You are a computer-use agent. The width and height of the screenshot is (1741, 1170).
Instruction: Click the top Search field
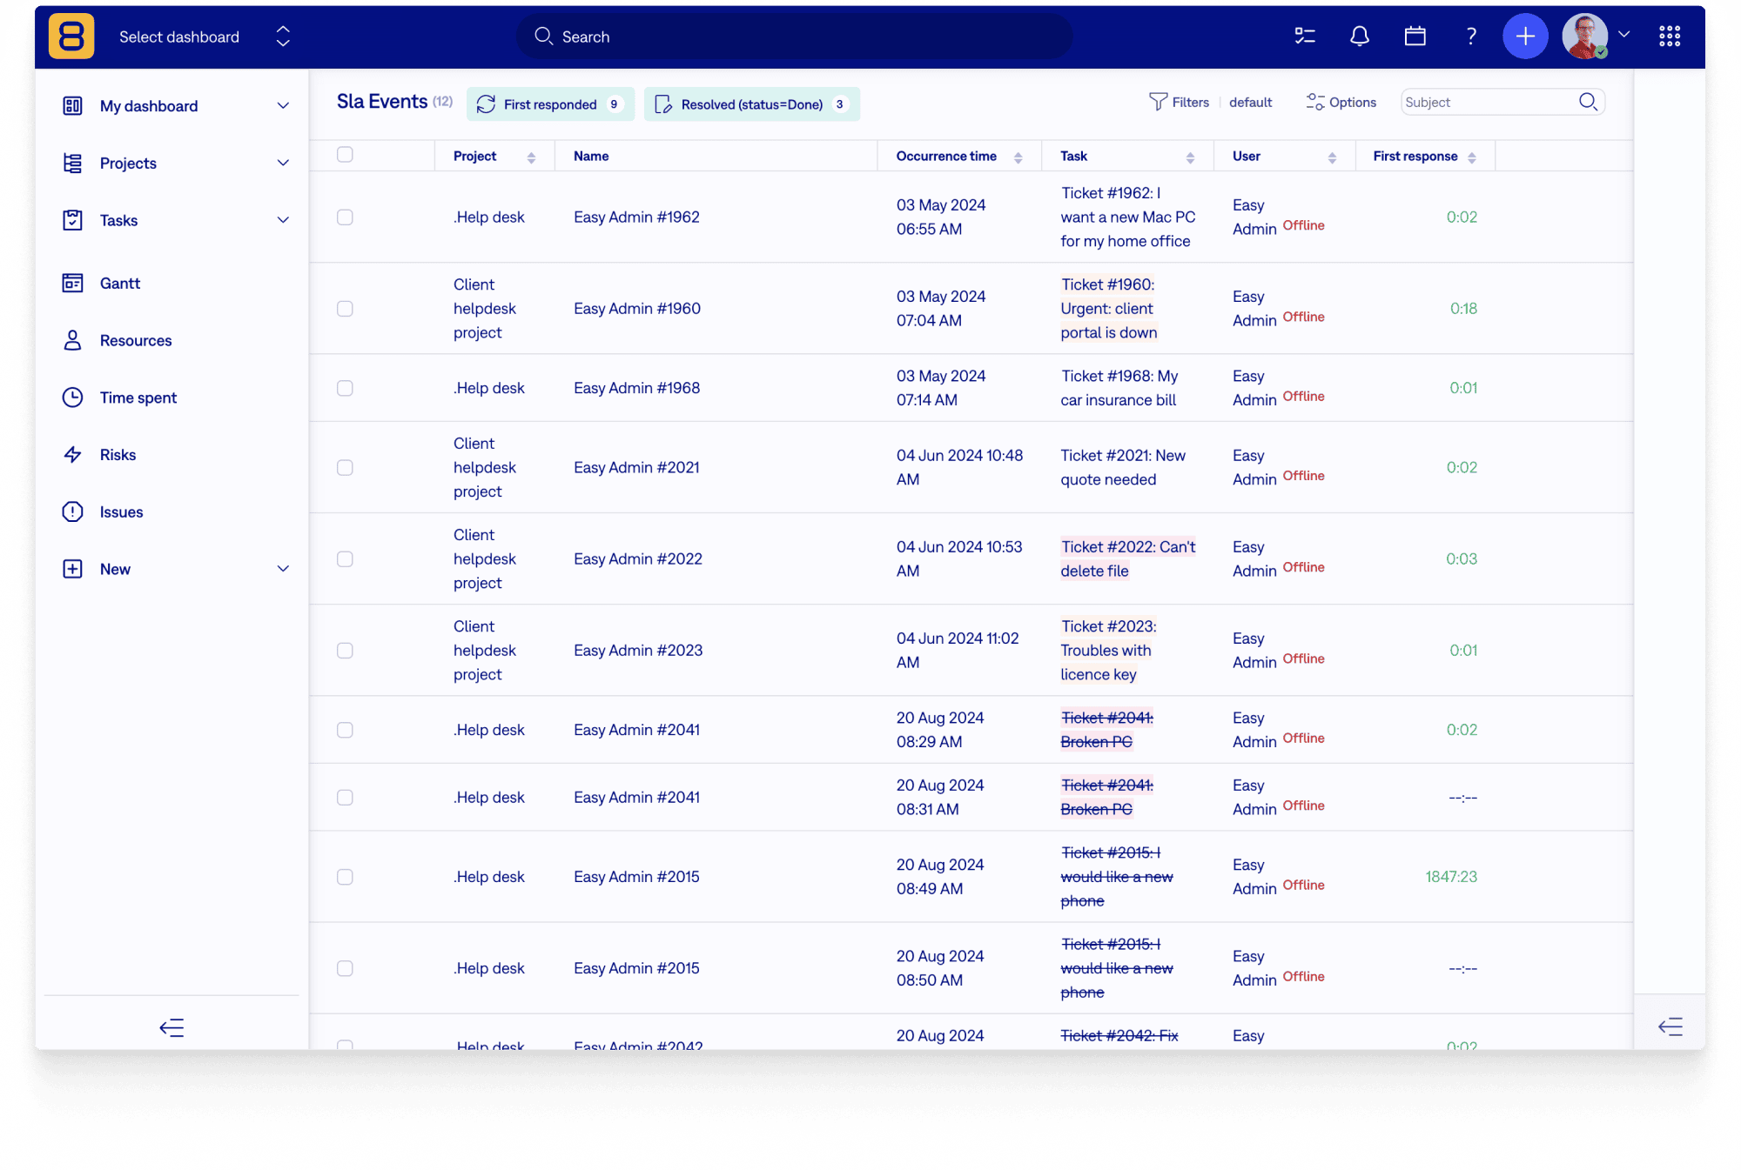click(794, 37)
